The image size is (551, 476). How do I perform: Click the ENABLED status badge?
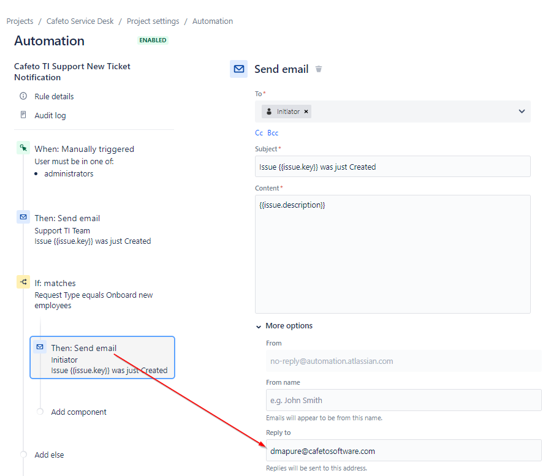(x=153, y=40)
